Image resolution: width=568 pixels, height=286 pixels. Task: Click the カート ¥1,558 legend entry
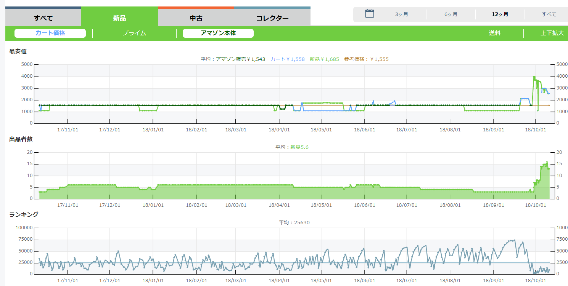(287, 59)
